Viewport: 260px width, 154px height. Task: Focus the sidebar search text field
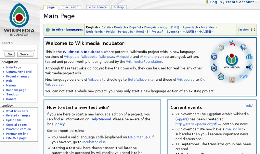tap(19, 49)
